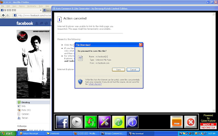The height and width of the screenshot is (136, 218).
Task: Switch to the second Firefox tab
Action: pos(47,10)
